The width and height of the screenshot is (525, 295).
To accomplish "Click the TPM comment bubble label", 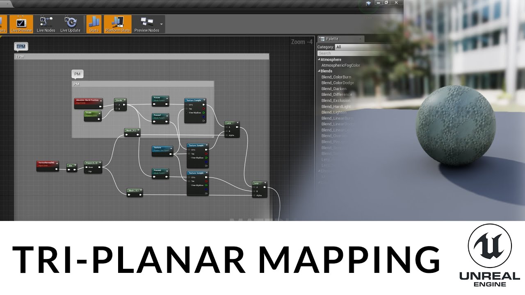I will [21, 46].
